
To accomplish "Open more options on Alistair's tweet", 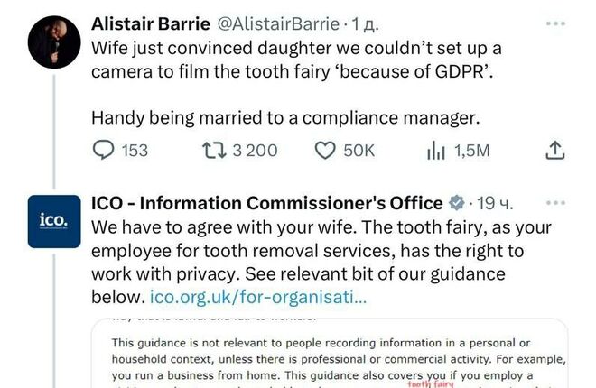I will click(556, 22).
